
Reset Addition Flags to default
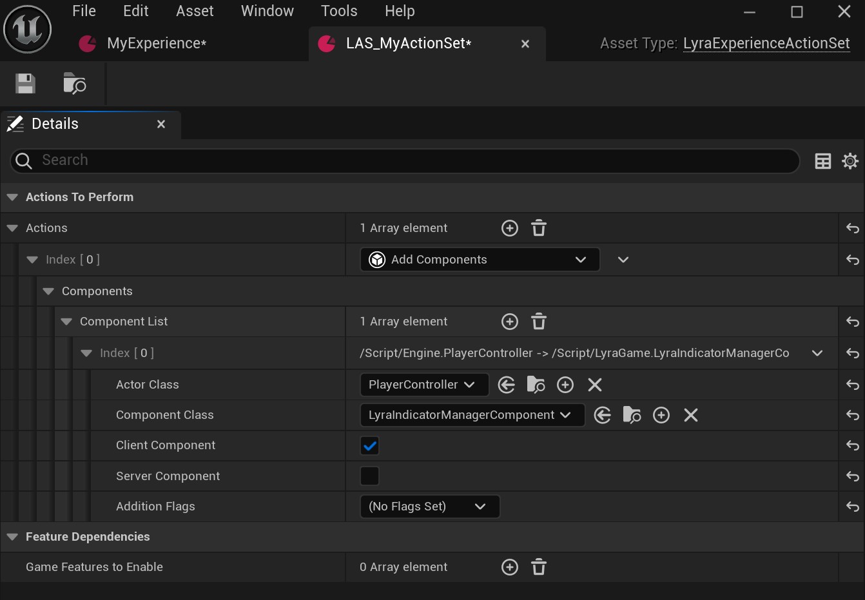[852, 507]
